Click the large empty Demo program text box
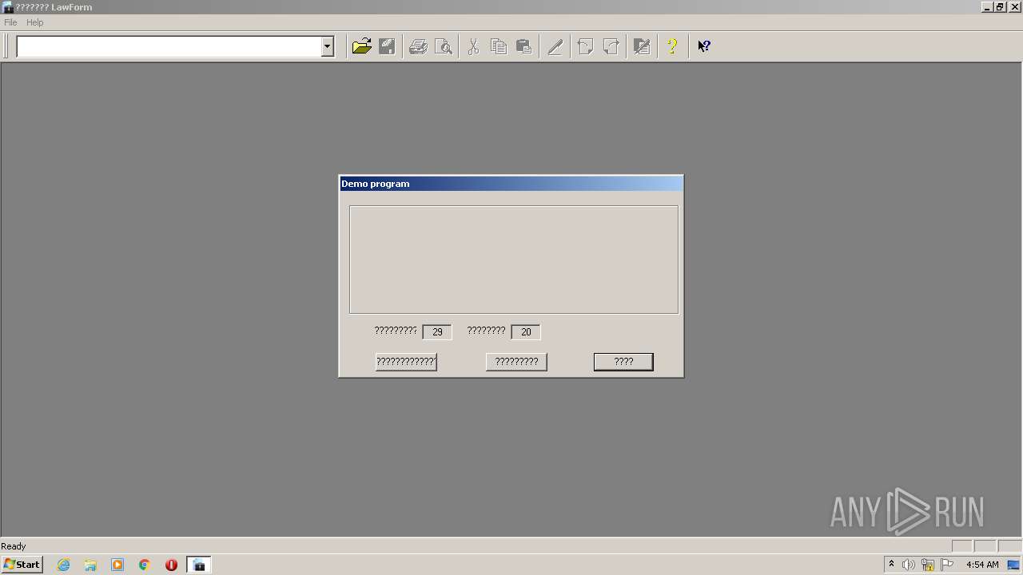The height and width of the screenshot is (575, 1023). tap(514, 260)
